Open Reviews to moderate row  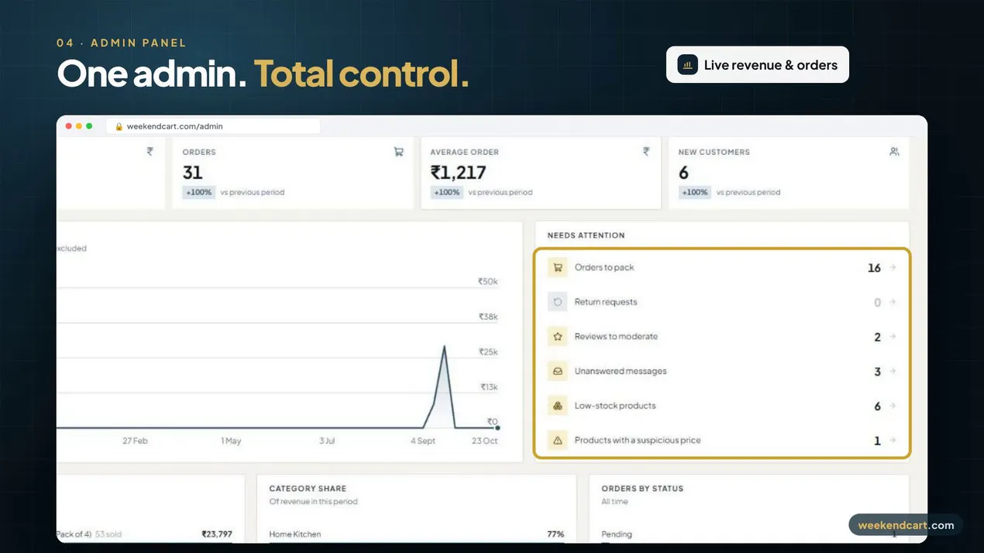click(722, 336)
